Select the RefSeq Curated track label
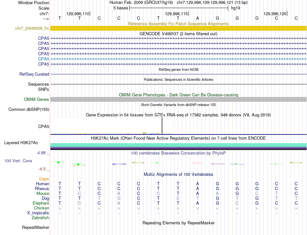This screenshot has width=307, height=235. click(34, 74)
